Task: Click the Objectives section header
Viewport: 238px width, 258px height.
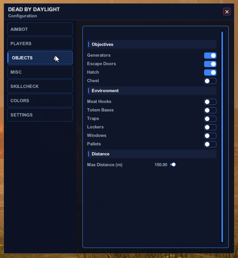Action: [x=152, y=44]
